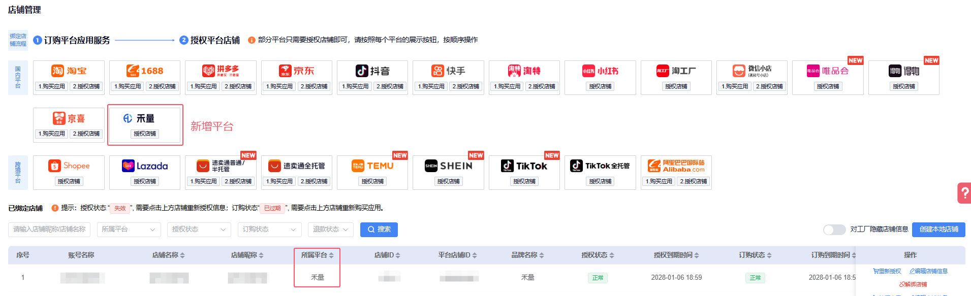Click the Kuaishou (快手) logo

coord(448,71)
